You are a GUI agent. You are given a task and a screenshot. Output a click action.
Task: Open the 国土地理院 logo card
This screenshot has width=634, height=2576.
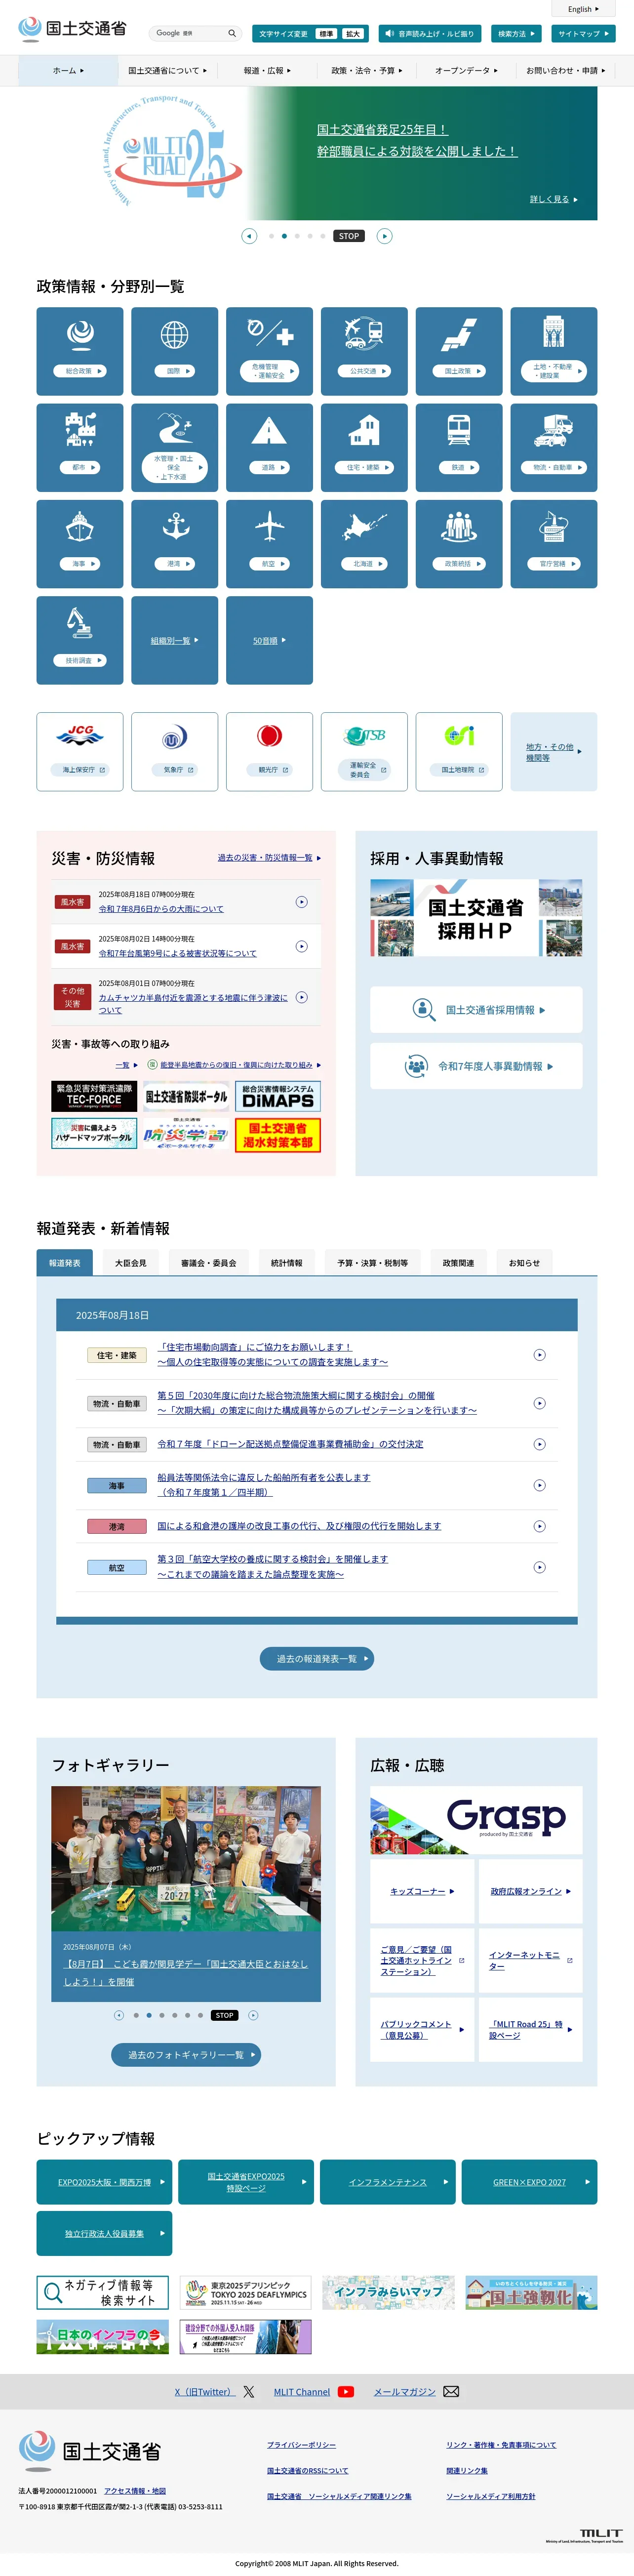tap(459, 752)
